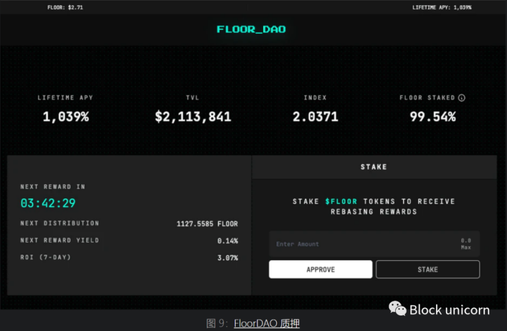Switch to the STAKE tab
Viewport: 507px width, 331px height.
[374, 167]
